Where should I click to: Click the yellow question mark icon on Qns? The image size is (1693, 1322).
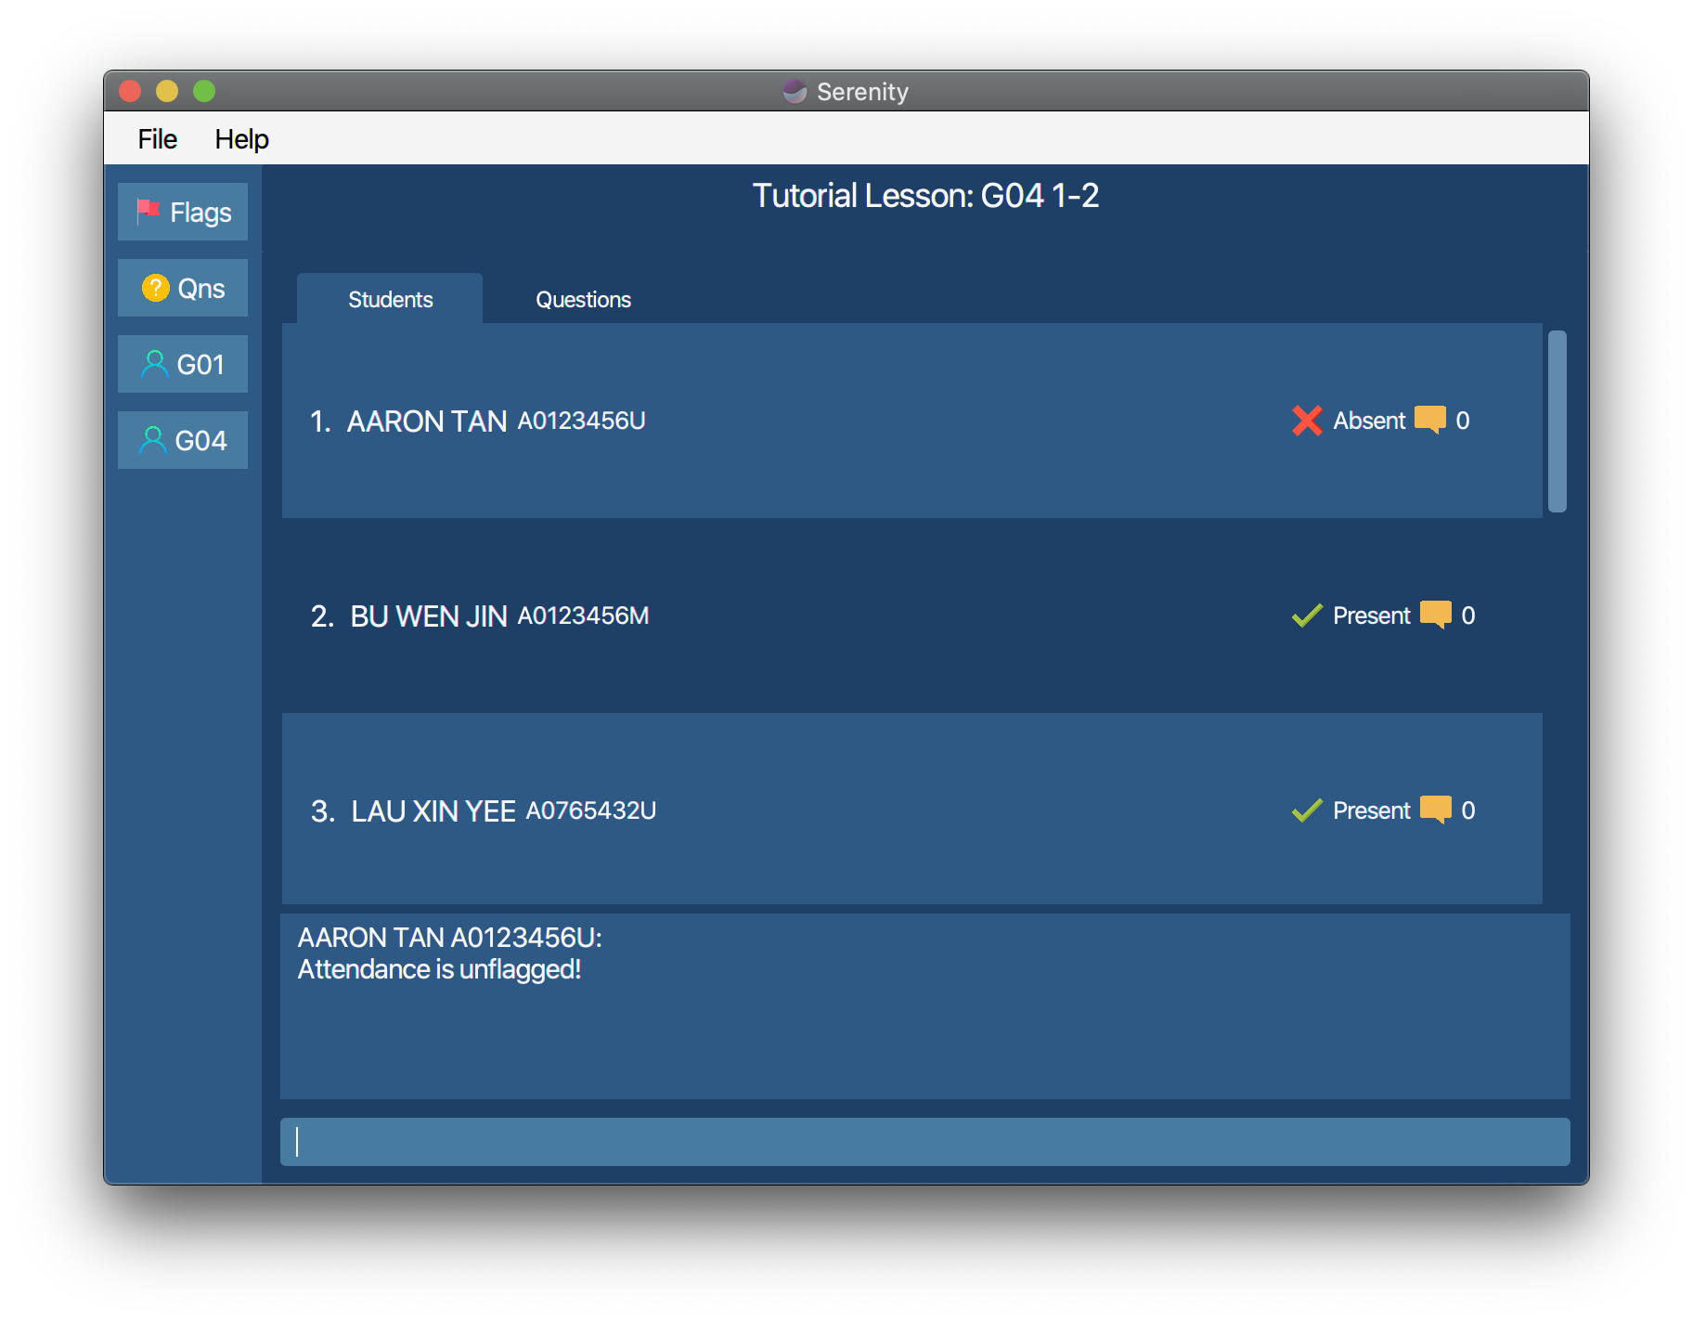coord(155,288)
